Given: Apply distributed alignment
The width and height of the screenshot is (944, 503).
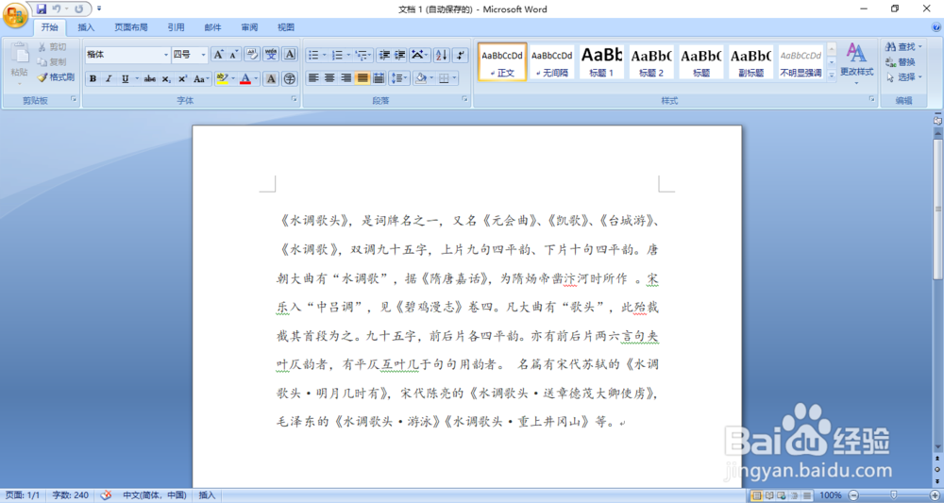Looking at the screenshot, I should [379, 77].
